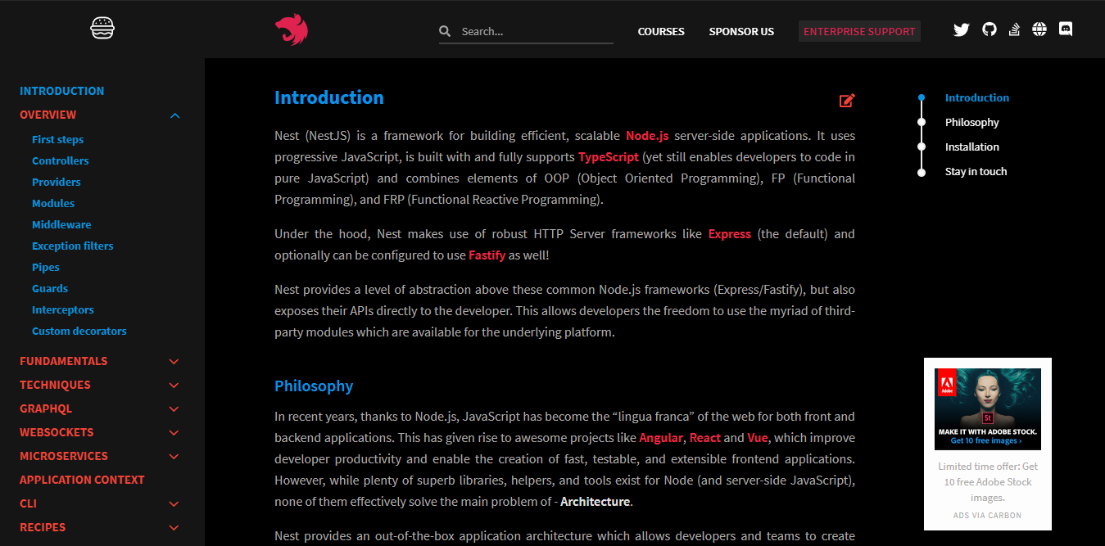Jump to Stay in touch section
This screenshot has width=1105, height=546.
tap(976, 171)
